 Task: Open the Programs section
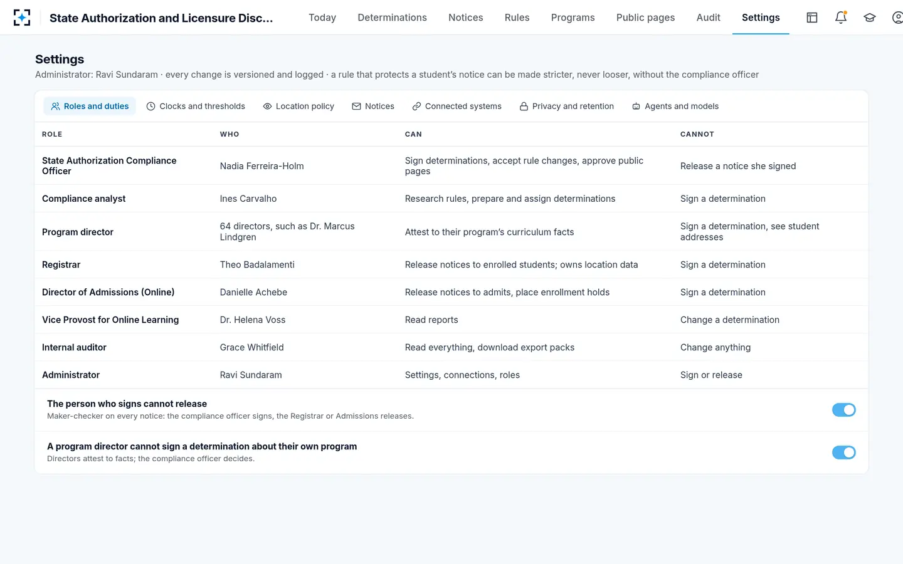573,18
